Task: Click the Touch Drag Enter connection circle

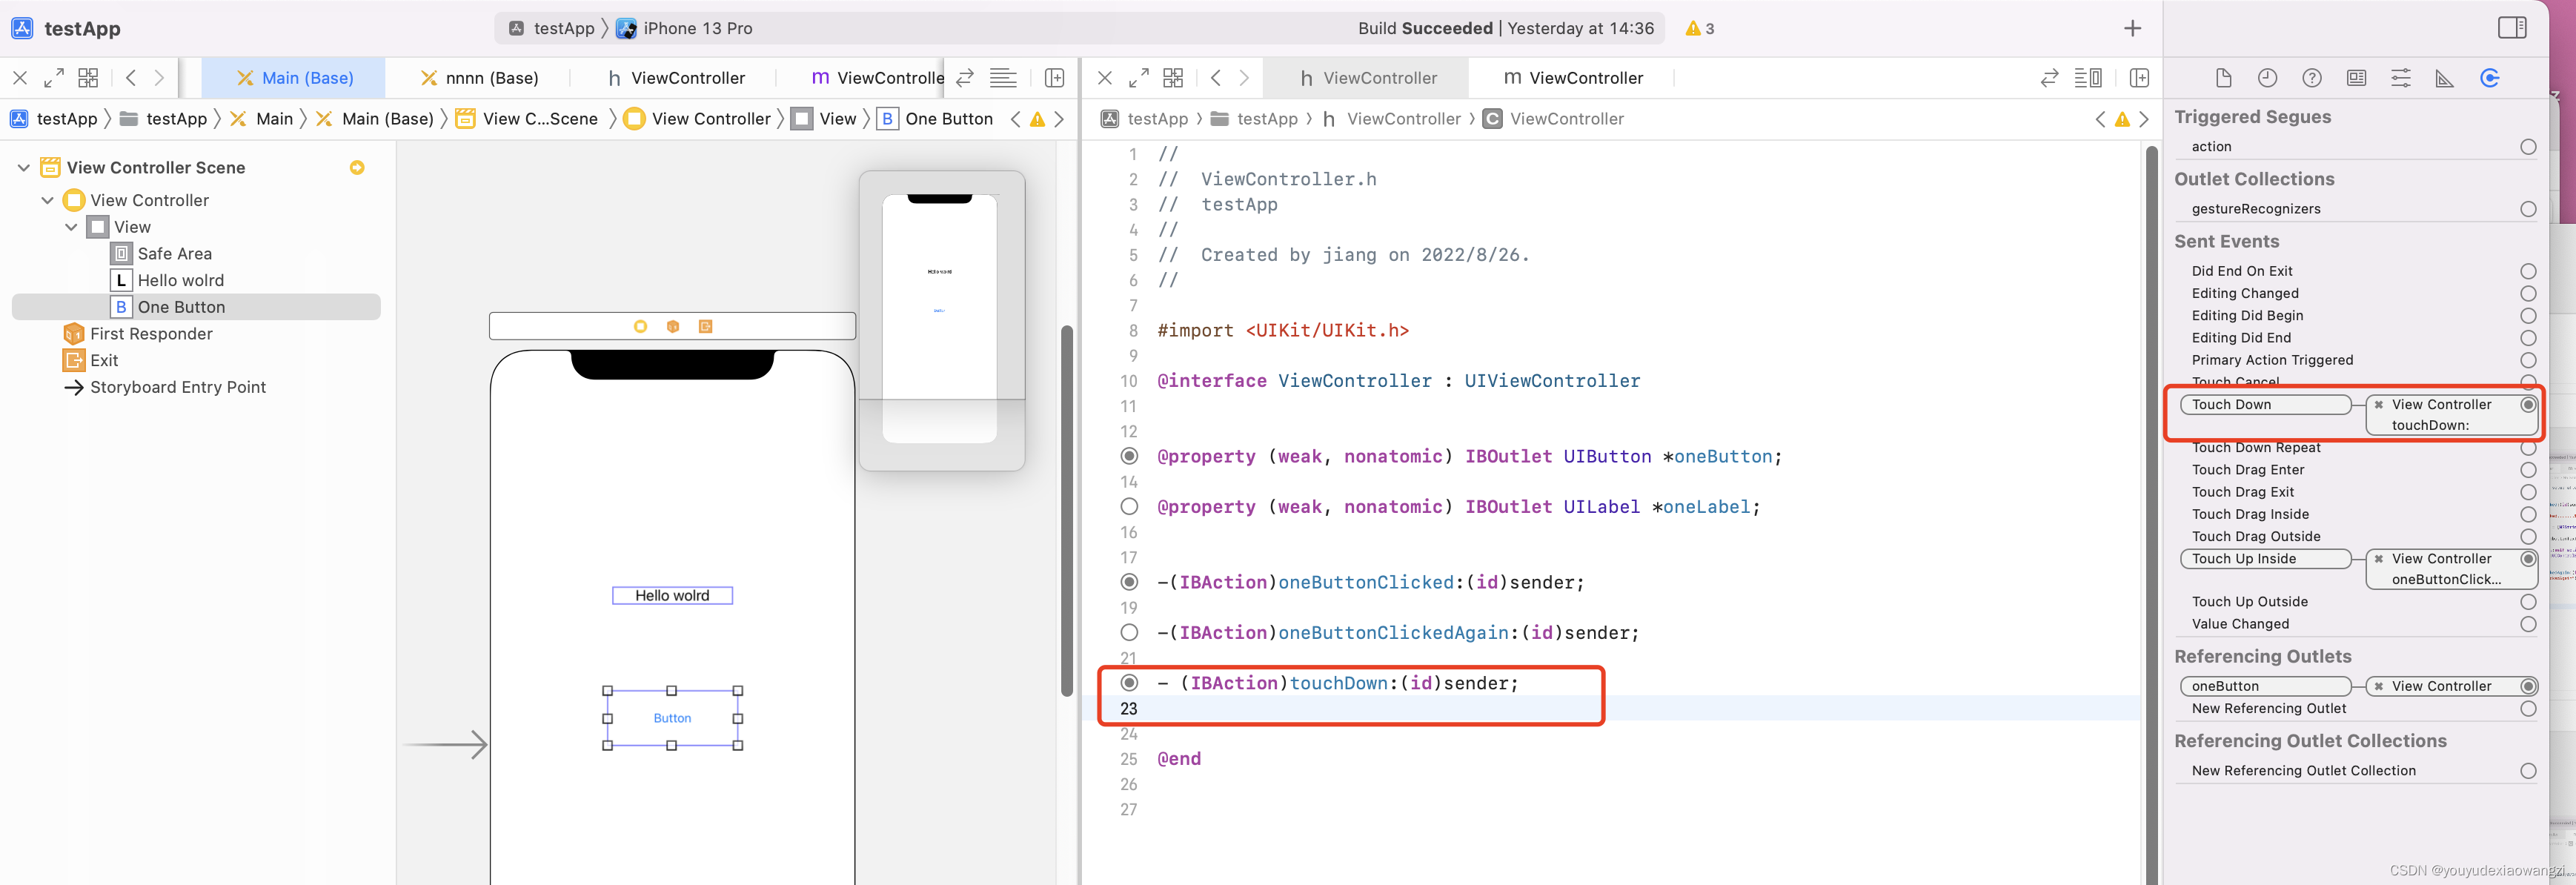Action: [x=2527, y=470]
